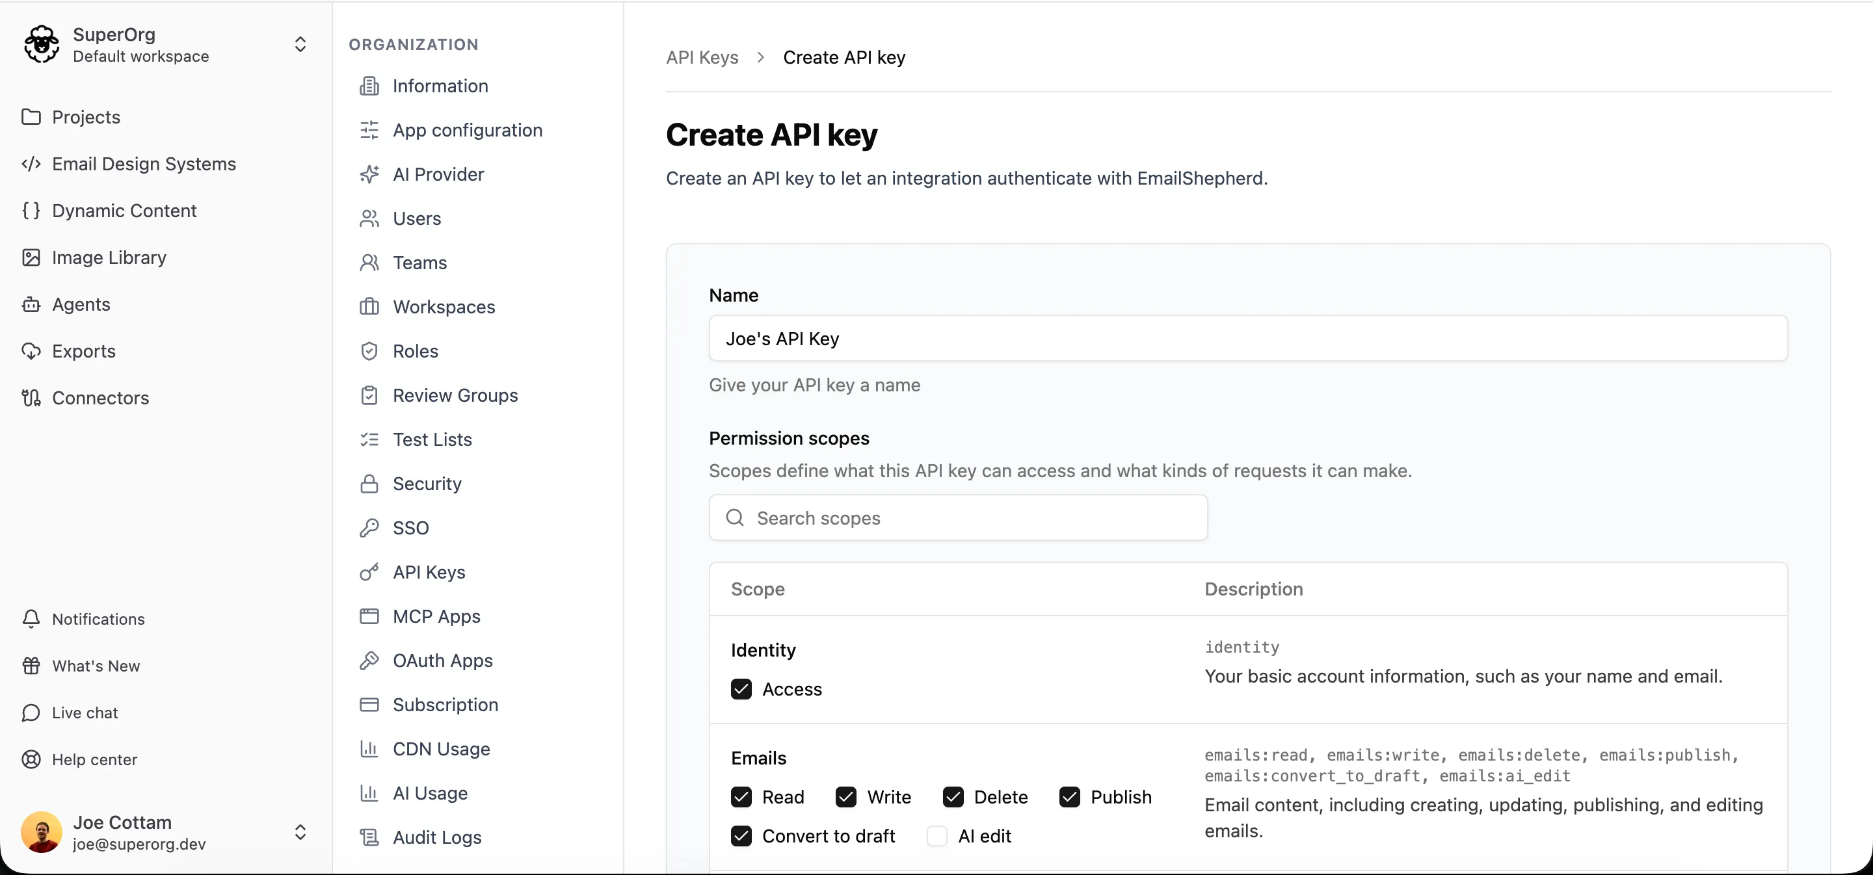1873x875 pixels.
Task: Click the Connectors icon
Action: 31,398
